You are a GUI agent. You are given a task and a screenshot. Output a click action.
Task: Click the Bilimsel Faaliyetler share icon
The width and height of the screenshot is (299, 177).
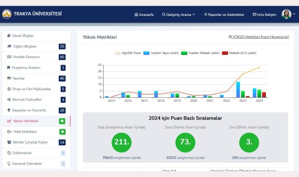pos(8,100)
